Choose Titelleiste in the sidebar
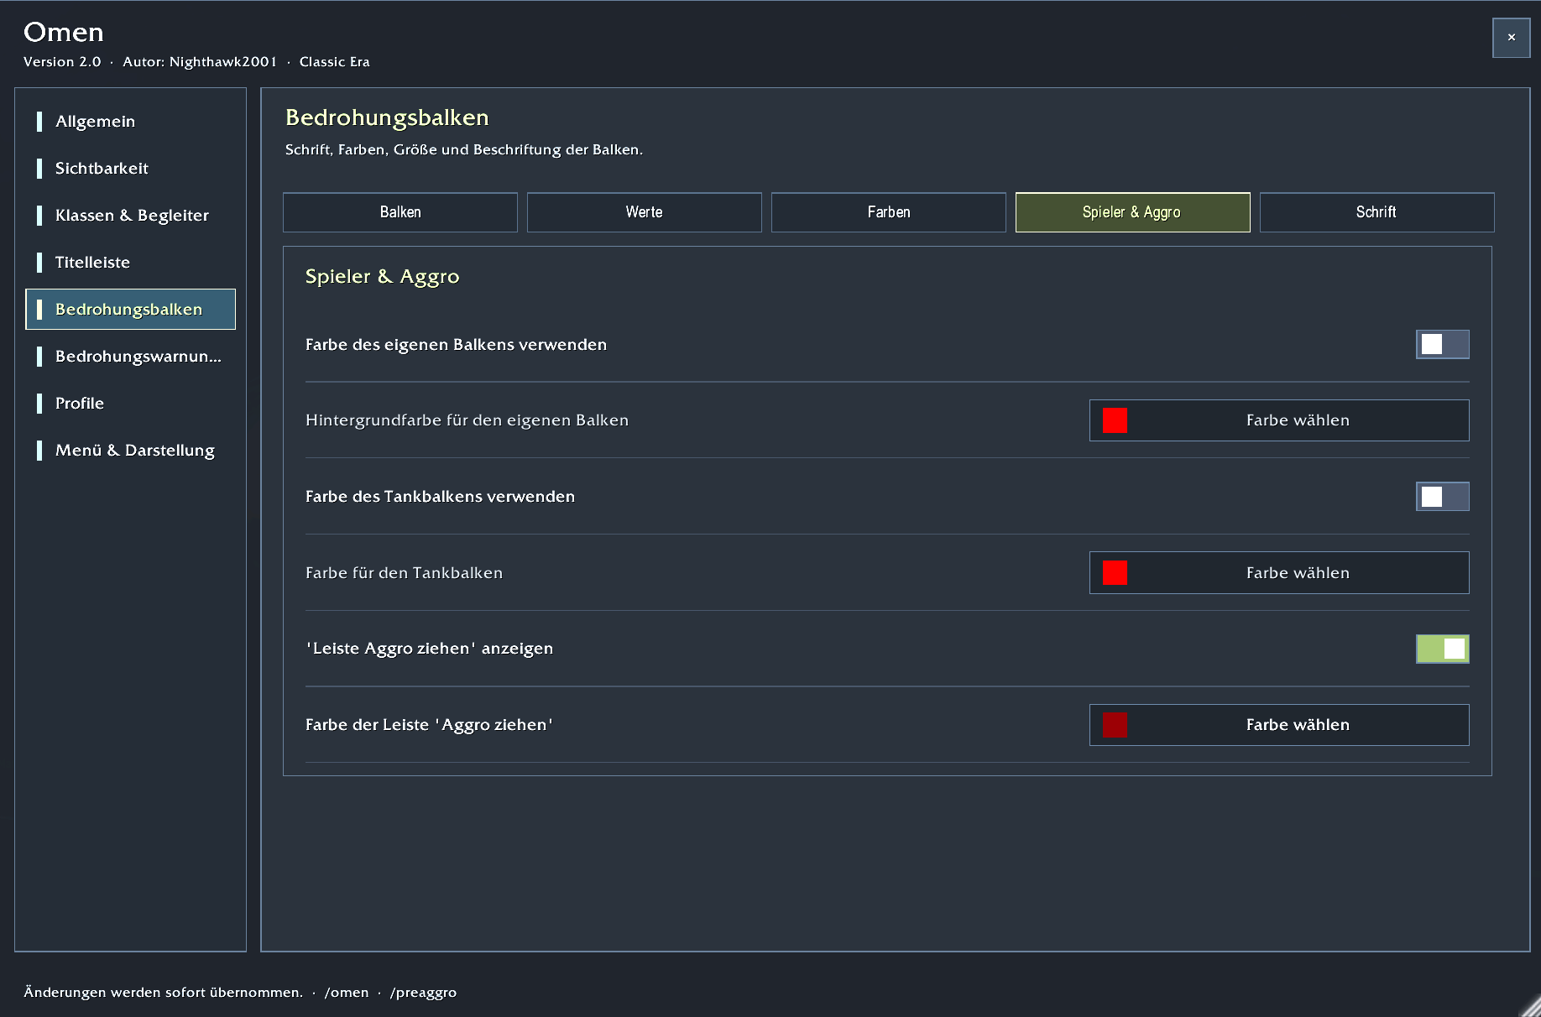 130,263
